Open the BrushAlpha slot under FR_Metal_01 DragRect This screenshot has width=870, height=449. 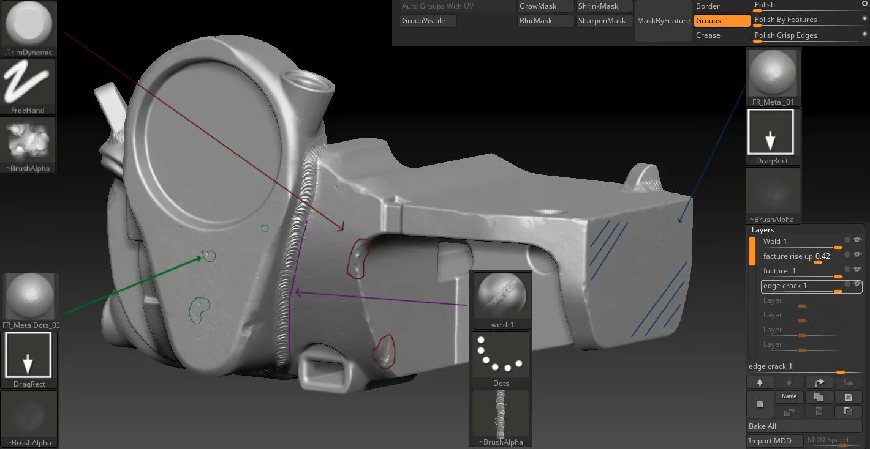click(x=773, y=196)
